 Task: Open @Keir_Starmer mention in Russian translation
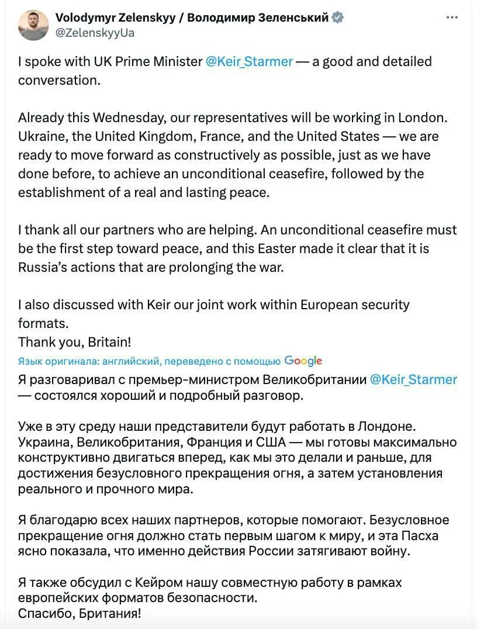(413, 379)
